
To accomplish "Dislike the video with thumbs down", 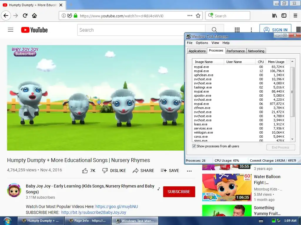I will point(114,171).
